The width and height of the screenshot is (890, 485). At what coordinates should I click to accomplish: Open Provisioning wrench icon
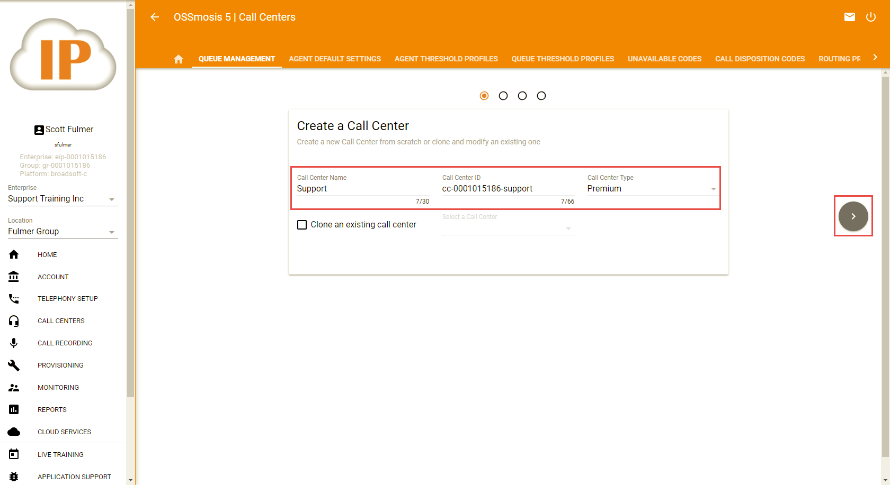pos(14,365)
